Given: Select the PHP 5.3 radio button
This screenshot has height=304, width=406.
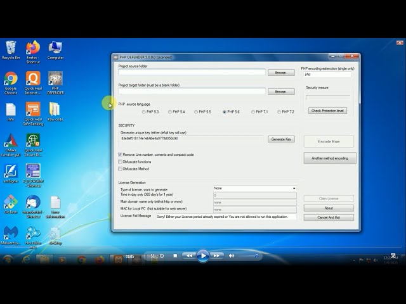Looking at the screenshot, I should click(144, 112).
